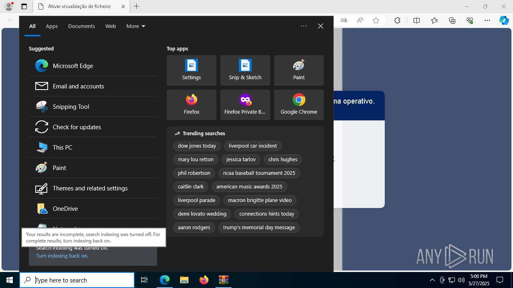Open Settings tile in Top apps

[x=192, y=70]
